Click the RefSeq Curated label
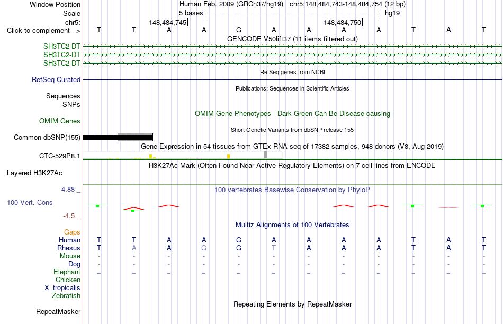 (56, 79)
